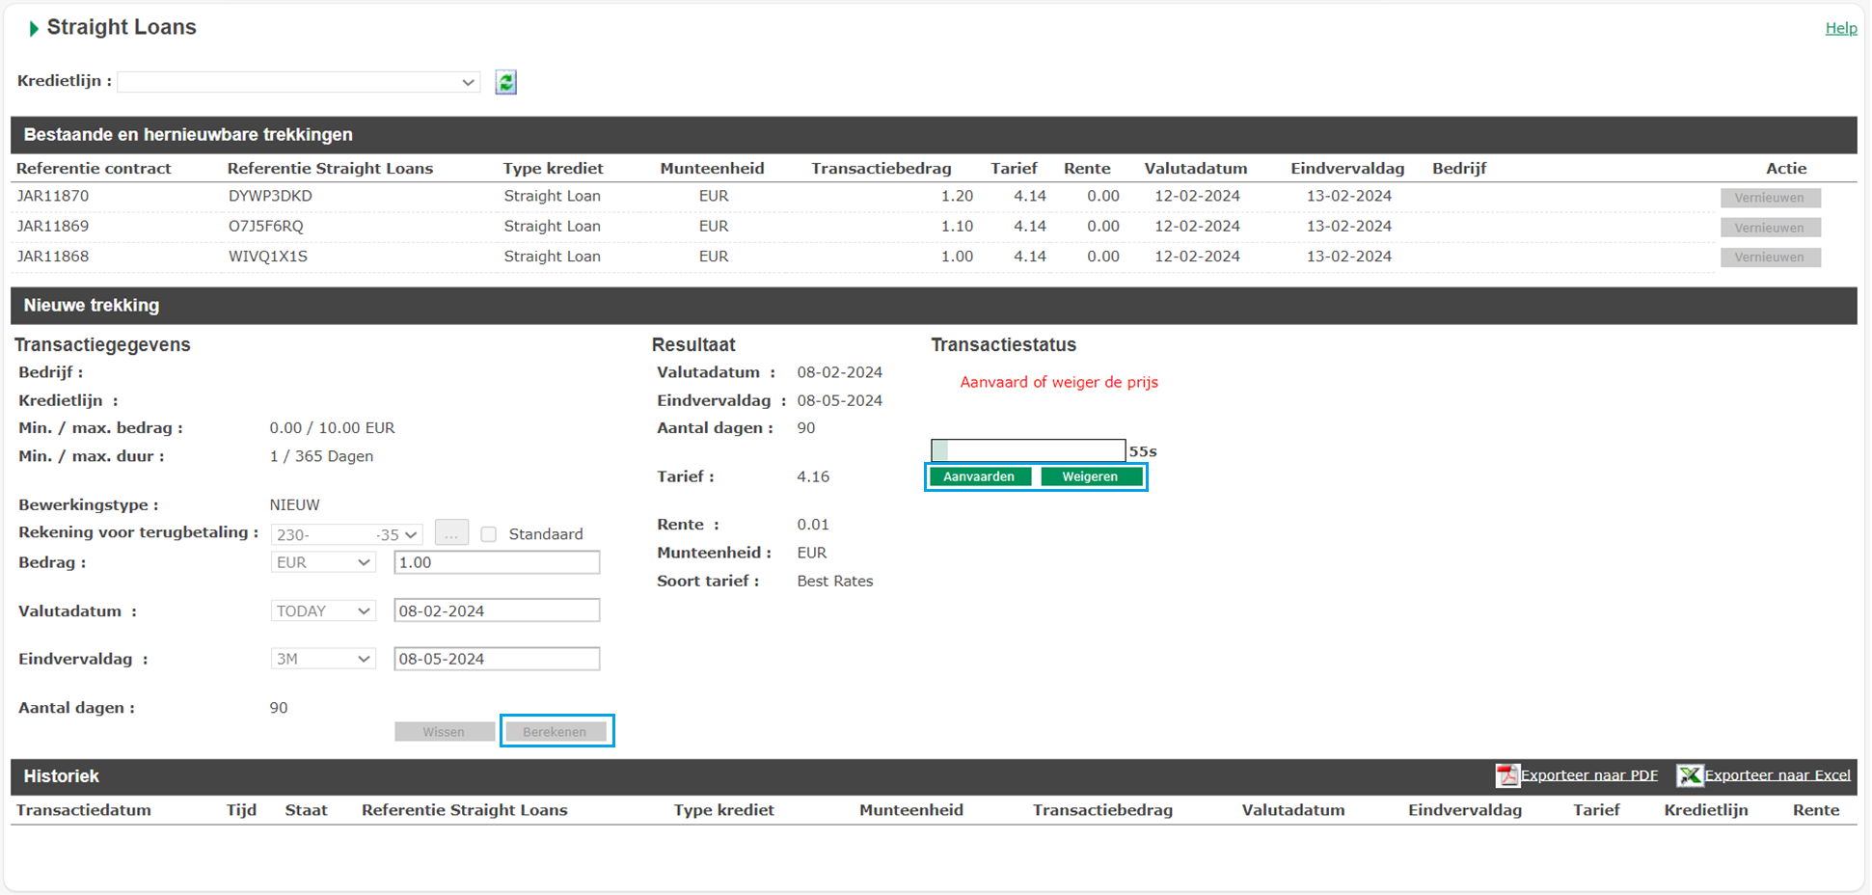Open the Kredietlijn dropdown
Image resolution: width=1872 pixels, height=895 pixels.
299,83
